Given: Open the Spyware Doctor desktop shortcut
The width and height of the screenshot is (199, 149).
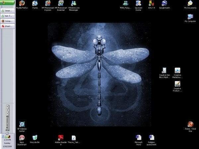Looking at the screenshot, I should (138, 6).
